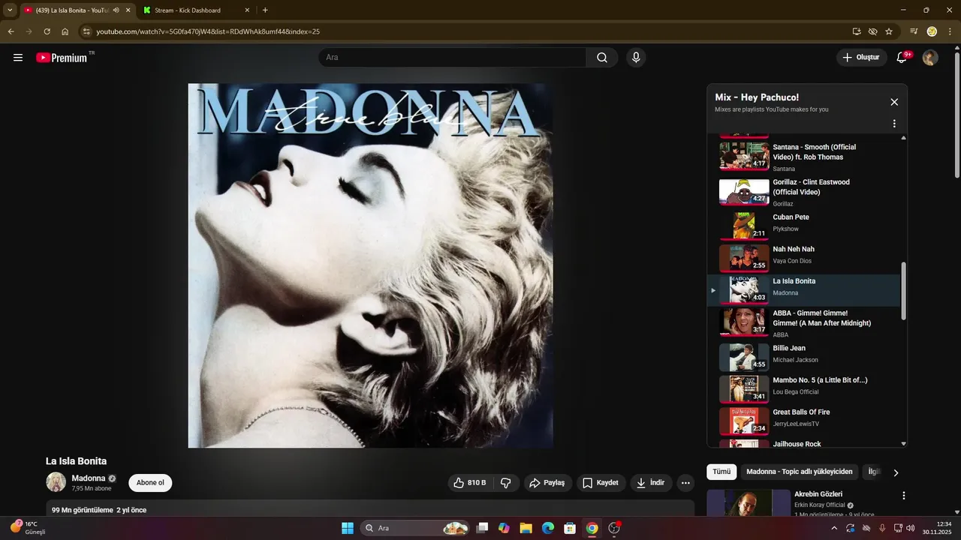
Task: Play Nah Neh Nah from playlist
Action: click(803, 257)
